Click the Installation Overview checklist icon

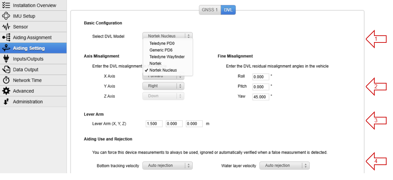(6, 5)
